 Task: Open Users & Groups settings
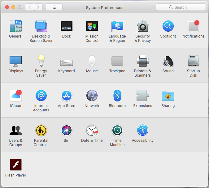pos(16,130)
